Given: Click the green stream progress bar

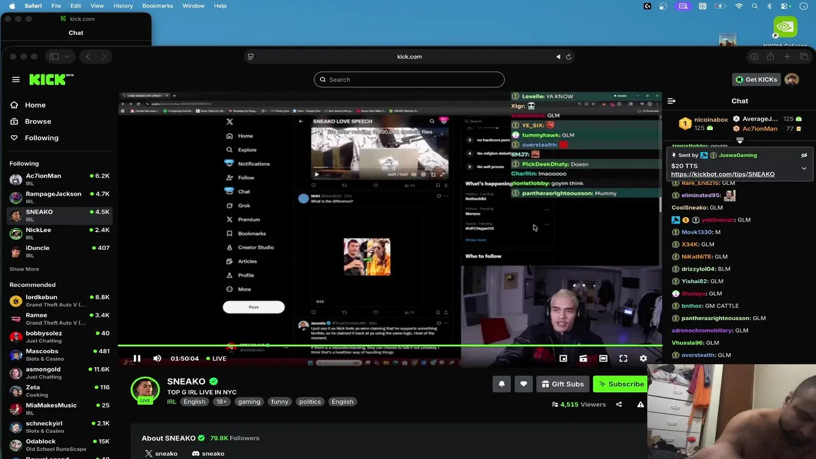Looking at the screenshot, I should 390,346.
